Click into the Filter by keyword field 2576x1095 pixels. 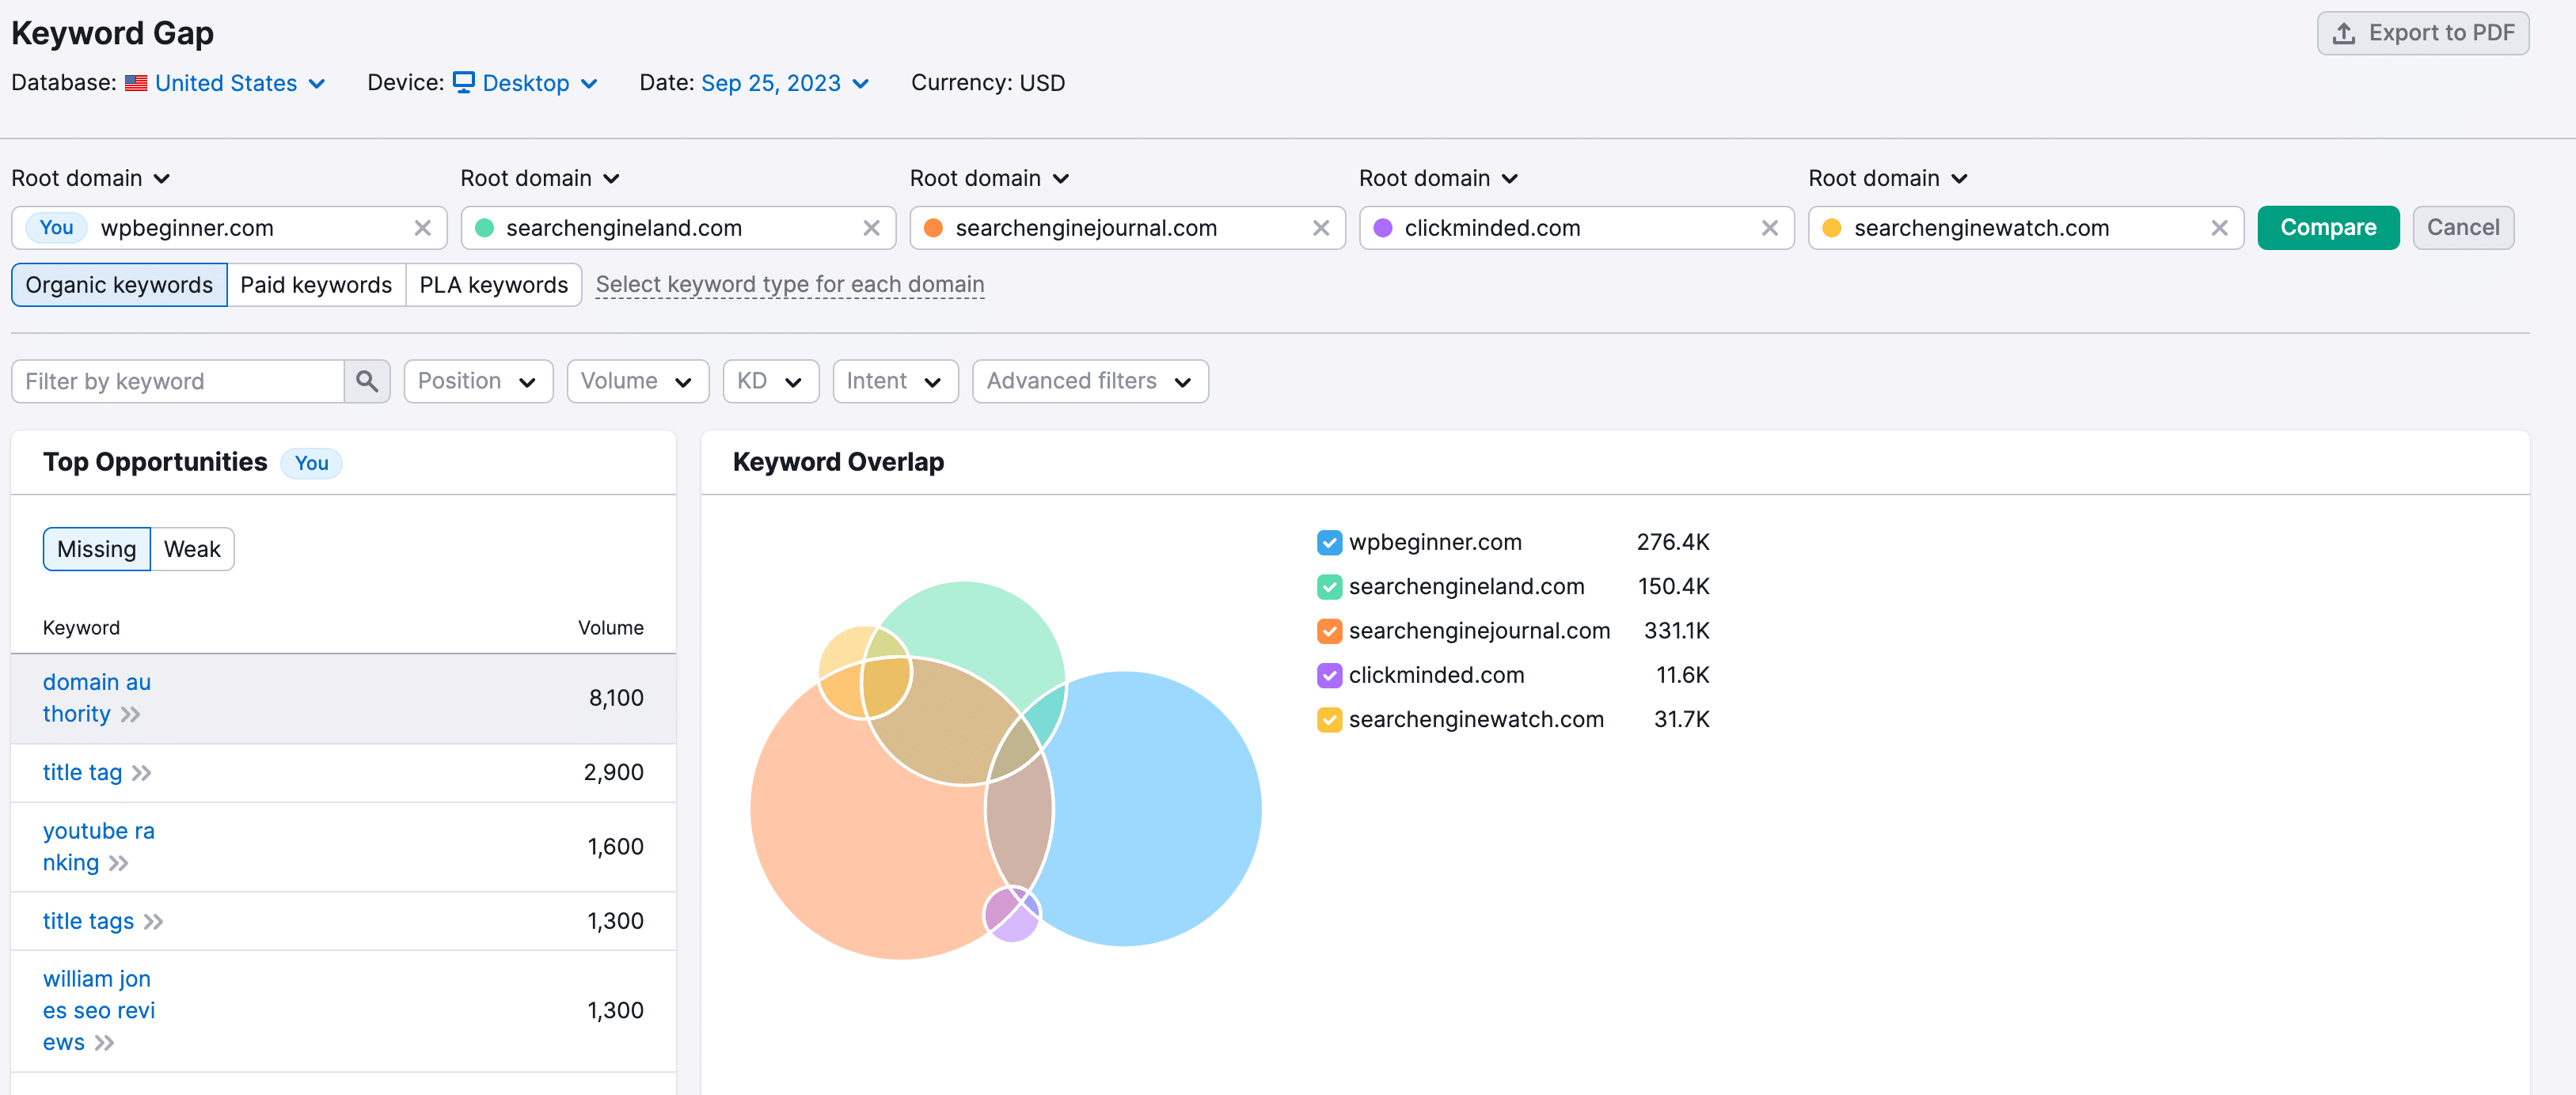(178, 381)
